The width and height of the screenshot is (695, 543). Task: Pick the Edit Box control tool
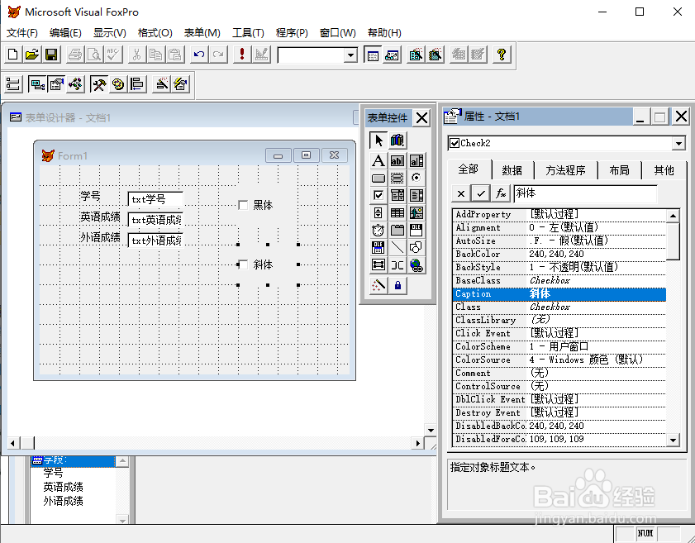(x=417, y=160)
